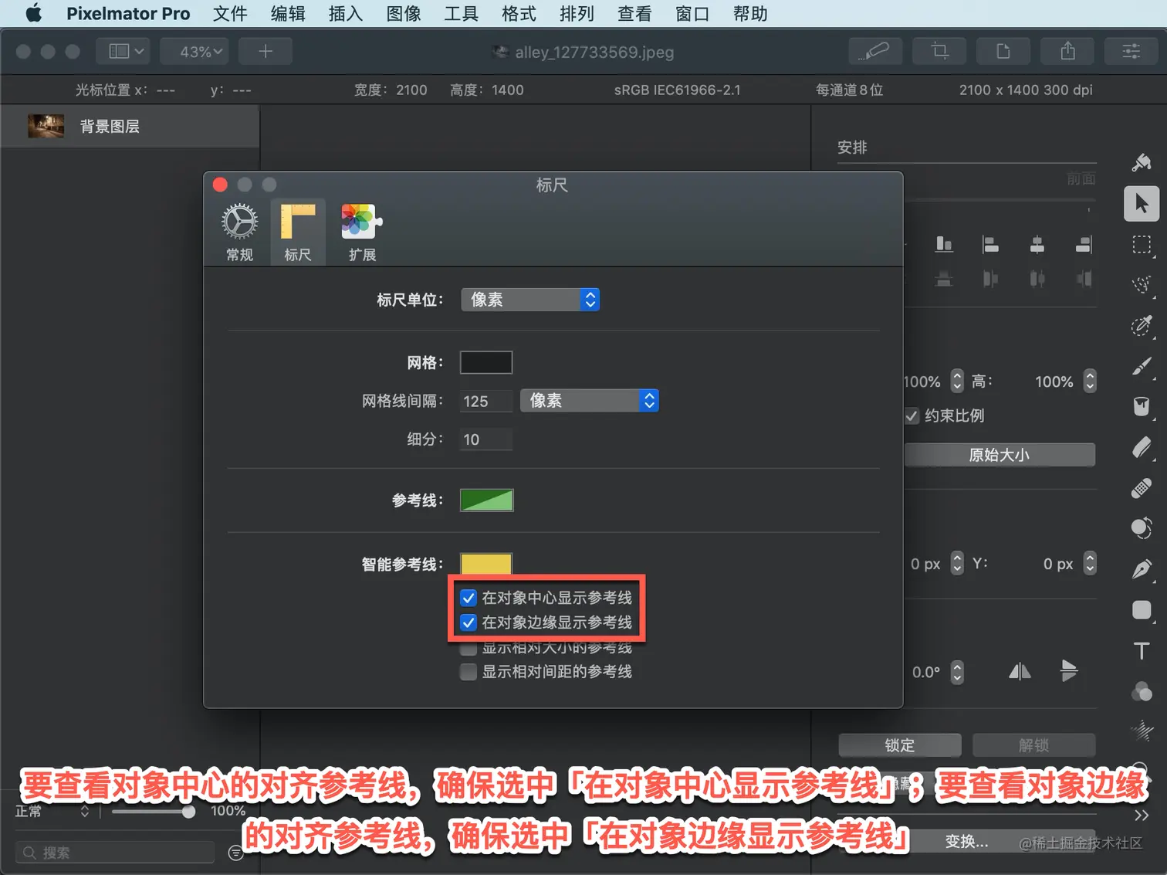
Task: Click the adjustments sliders toolbar icon
Action: [x=1131, y=52]
